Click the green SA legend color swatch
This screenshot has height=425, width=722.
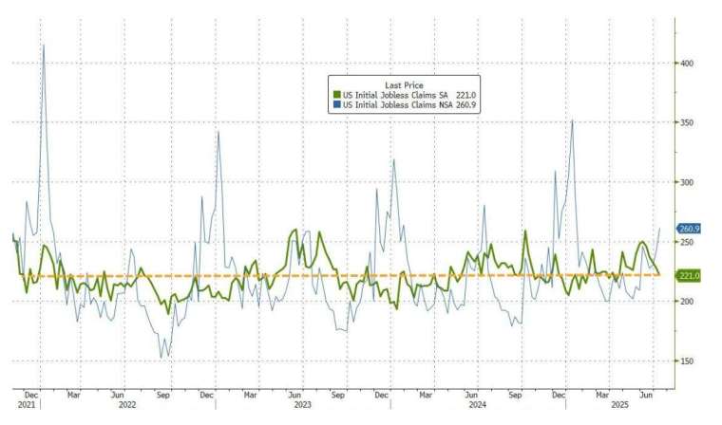click(x=337, y=95)
